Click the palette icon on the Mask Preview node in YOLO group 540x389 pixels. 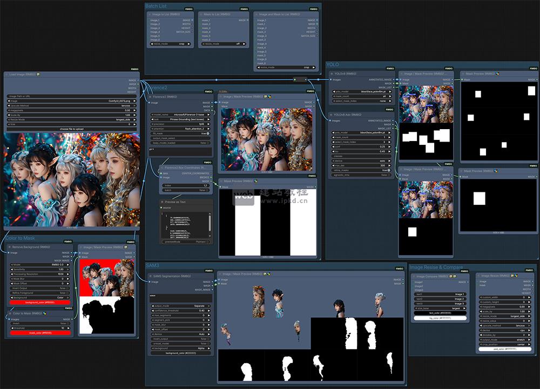pos(498,73)
